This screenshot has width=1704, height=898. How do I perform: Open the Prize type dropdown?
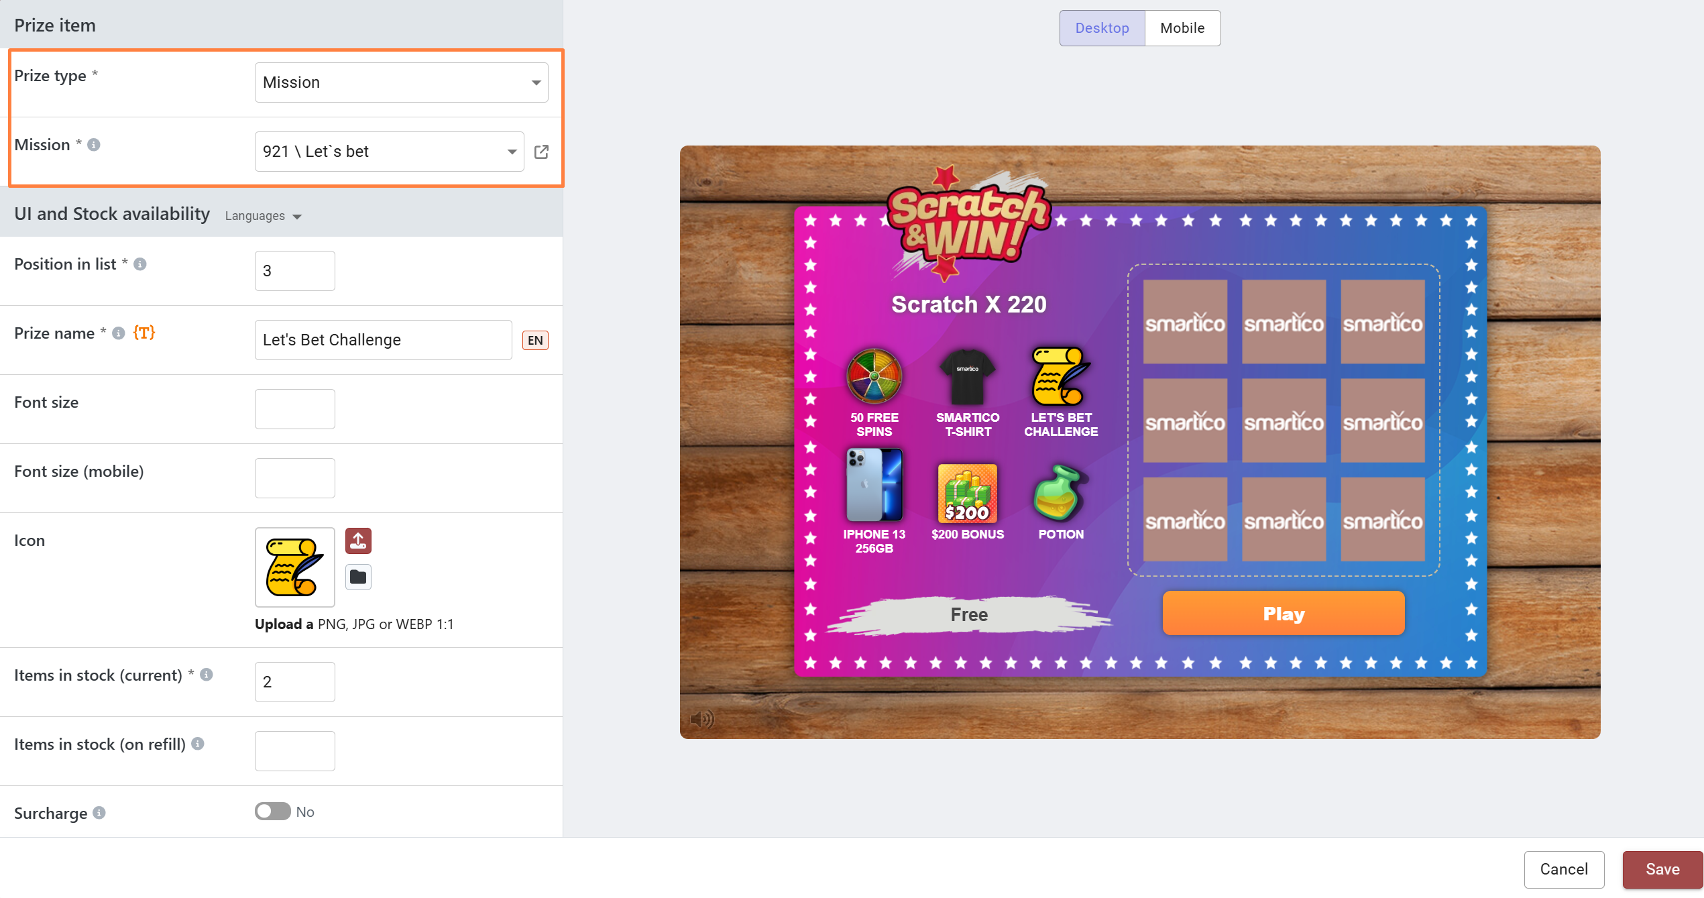pos(401,82)
